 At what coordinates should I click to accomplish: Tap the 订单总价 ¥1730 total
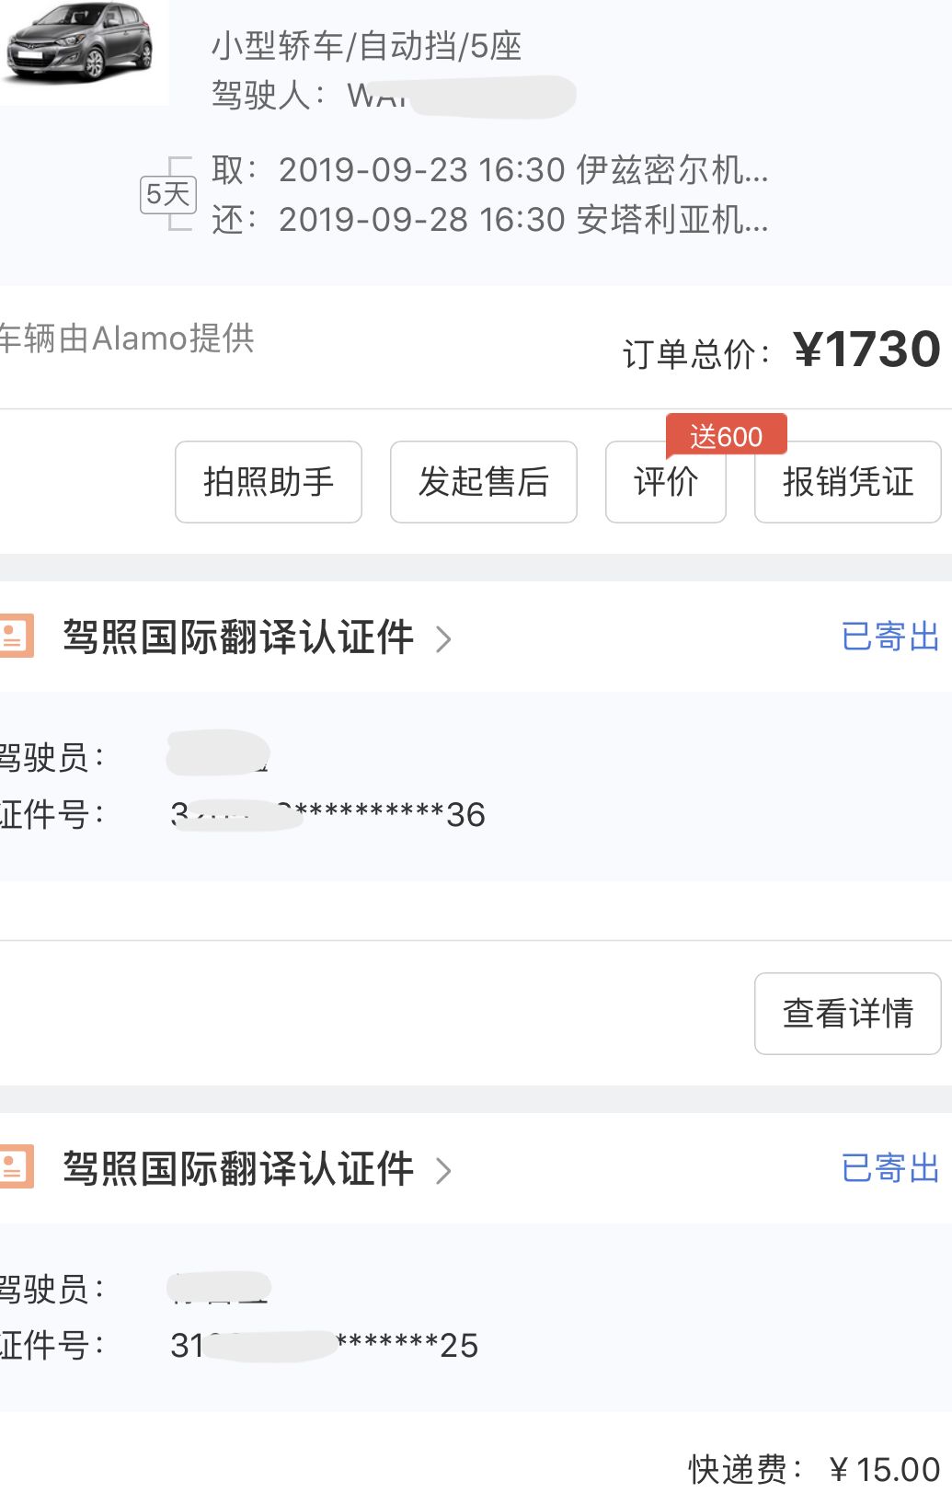pos(782,350)
